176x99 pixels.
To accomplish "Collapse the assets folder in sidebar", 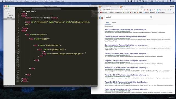I will 6,12.
